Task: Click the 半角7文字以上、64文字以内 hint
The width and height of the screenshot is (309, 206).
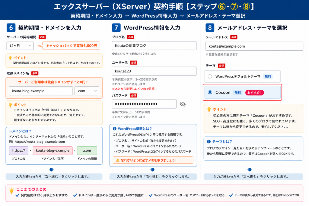Action: pyautogui.click(x=131, y=112)
